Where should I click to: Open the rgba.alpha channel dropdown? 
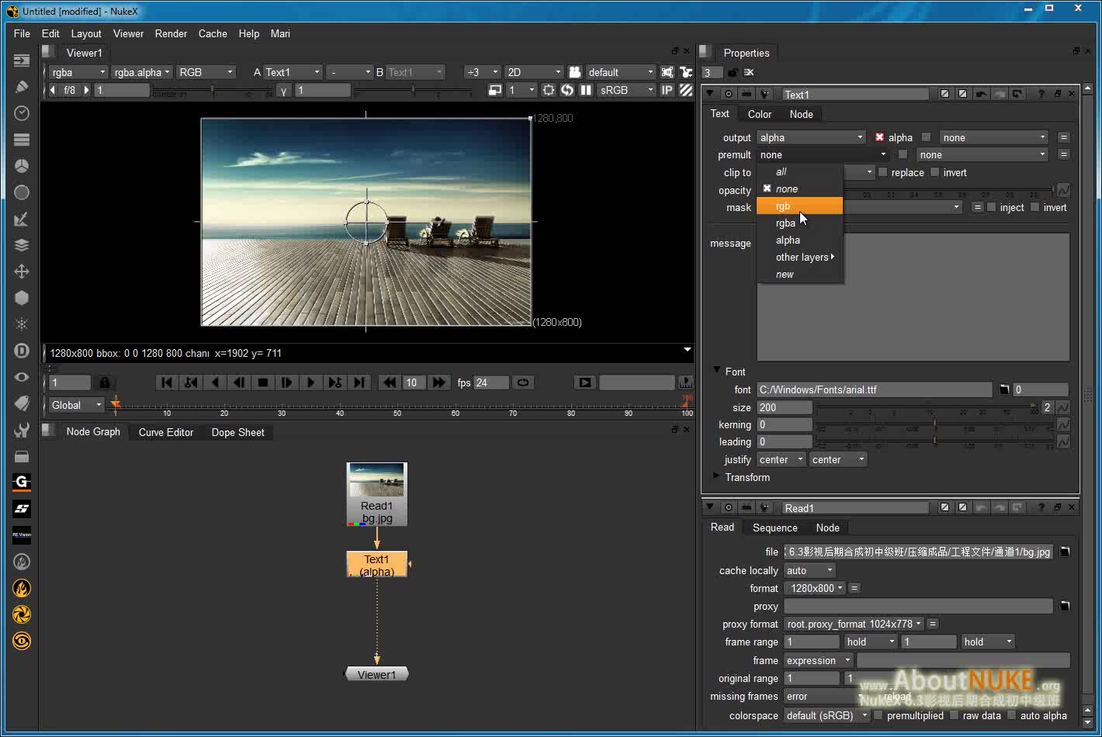click(142, 72)
